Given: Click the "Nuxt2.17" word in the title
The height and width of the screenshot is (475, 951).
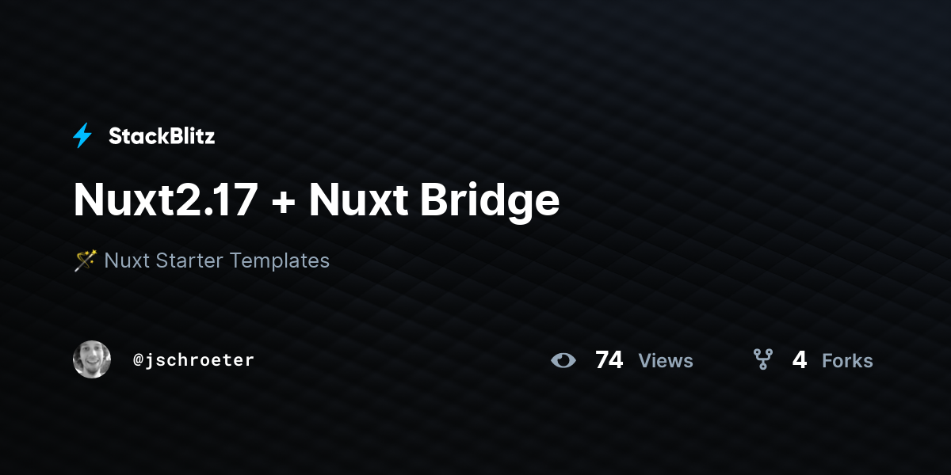Looking at the screenshot, I should point(166,200).
